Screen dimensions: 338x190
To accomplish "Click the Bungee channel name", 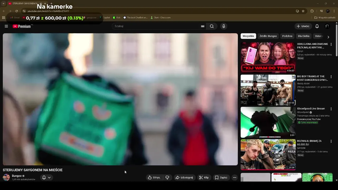I will pyautogui.click(x=17, y=176).
